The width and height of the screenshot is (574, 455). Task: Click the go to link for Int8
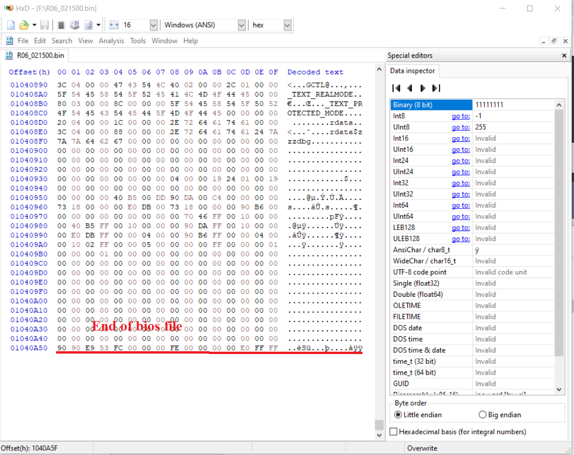pos(460,116)
